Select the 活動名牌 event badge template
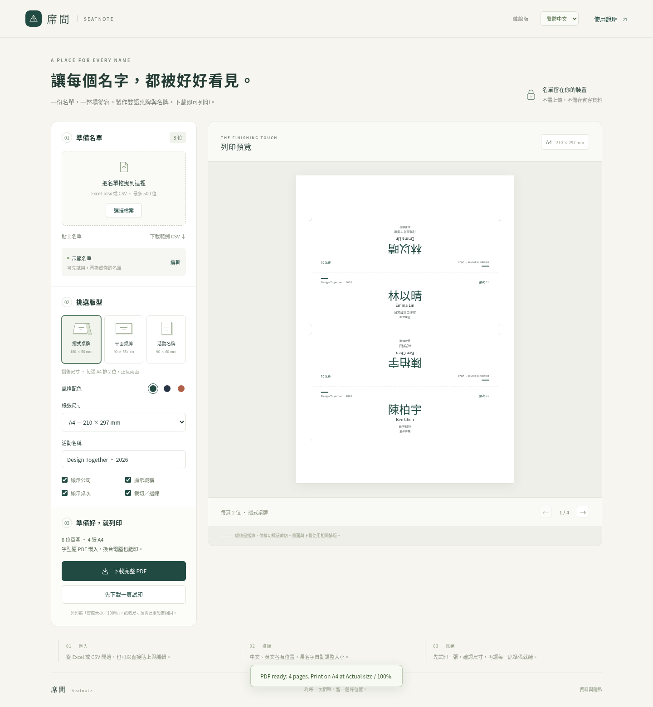This screenshot has width=653, height=707. coord(166,339)
